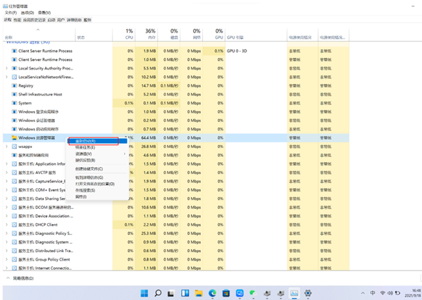This screenshot has height=300, width=422.
Task: Select 重新启动(R) in the context menu
Action: tap(86, 140)
